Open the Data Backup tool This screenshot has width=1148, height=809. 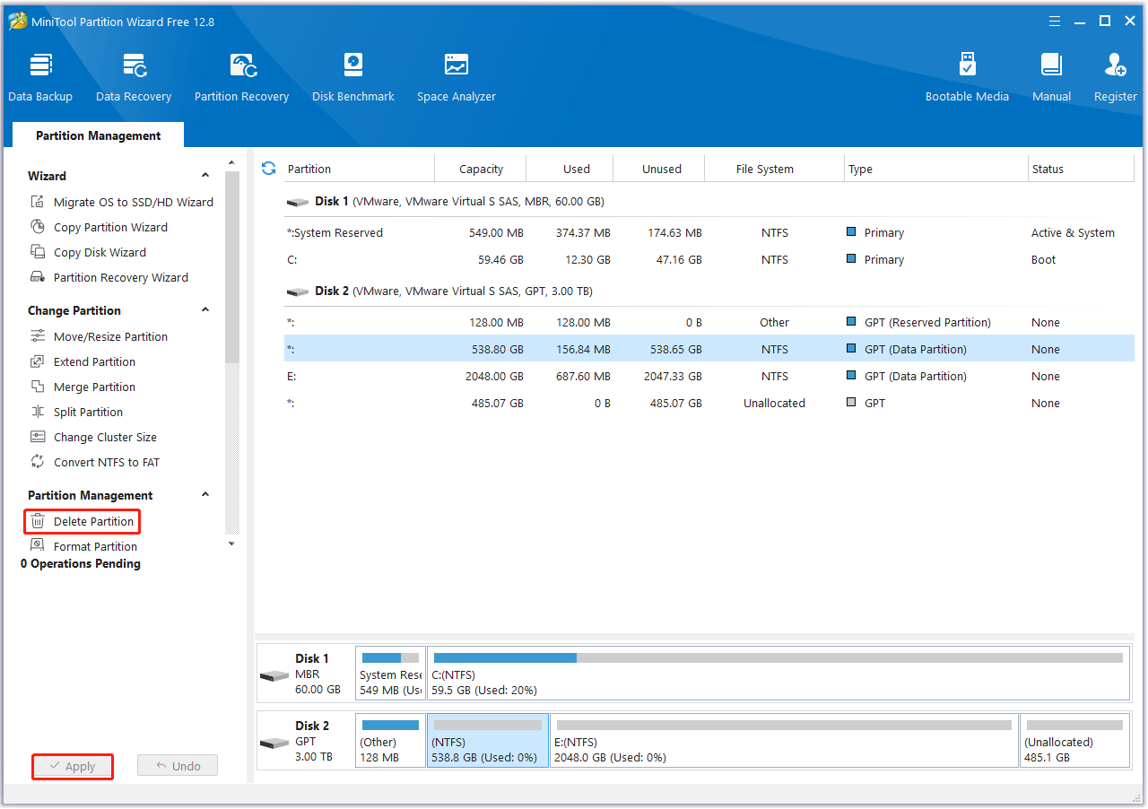point(40,78)
